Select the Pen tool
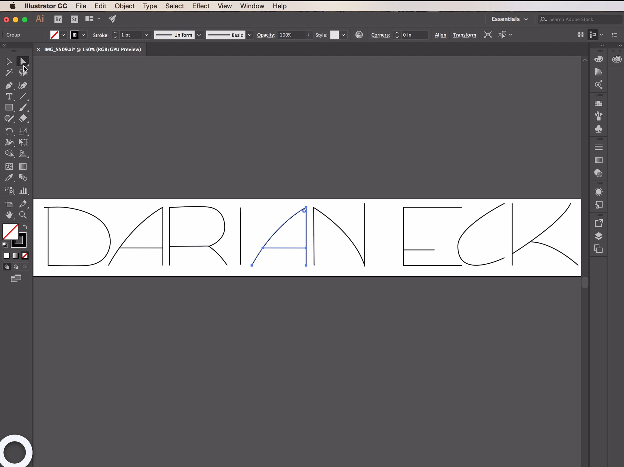 [x=9, y=86]
